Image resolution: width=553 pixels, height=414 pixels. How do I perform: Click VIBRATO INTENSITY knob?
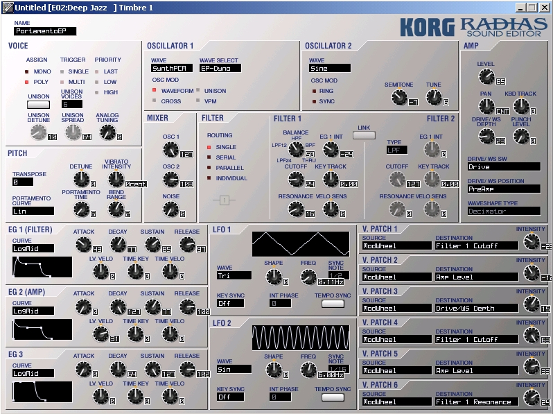[116, 180]
